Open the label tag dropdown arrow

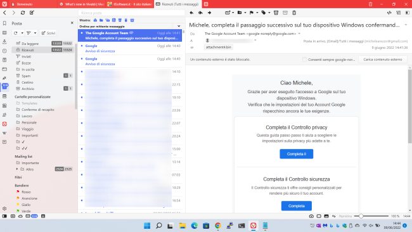coord(269,13)
